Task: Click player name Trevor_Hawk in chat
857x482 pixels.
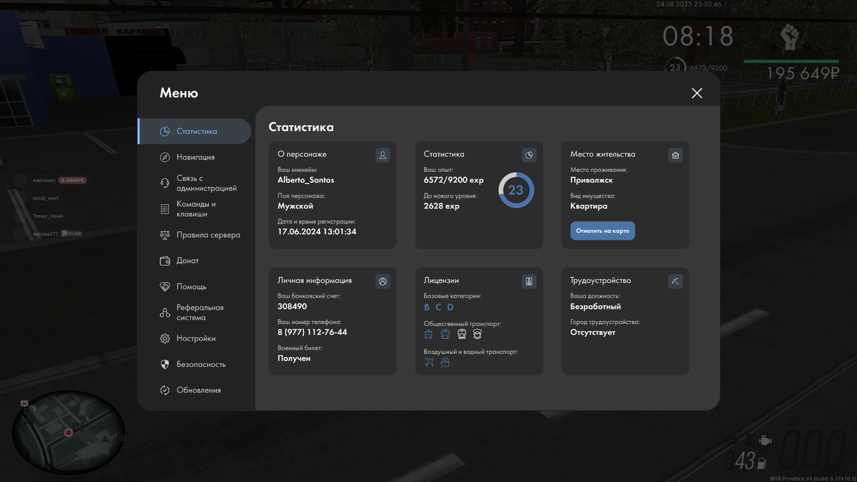Action: 48,216
